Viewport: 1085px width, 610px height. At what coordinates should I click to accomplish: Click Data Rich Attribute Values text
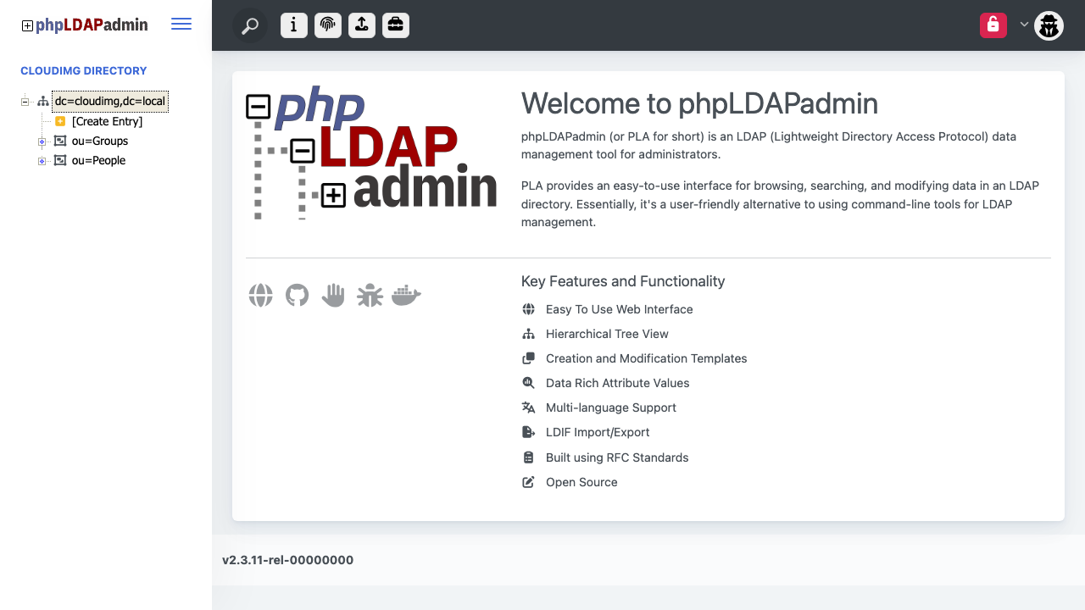click(x=618, y=383)
